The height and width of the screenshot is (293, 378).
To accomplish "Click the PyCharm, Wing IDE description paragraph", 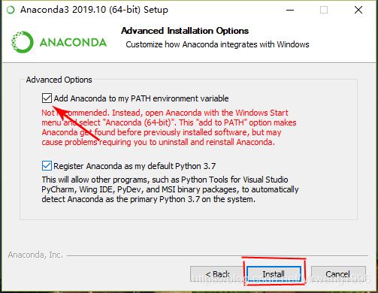I will 170,189.
